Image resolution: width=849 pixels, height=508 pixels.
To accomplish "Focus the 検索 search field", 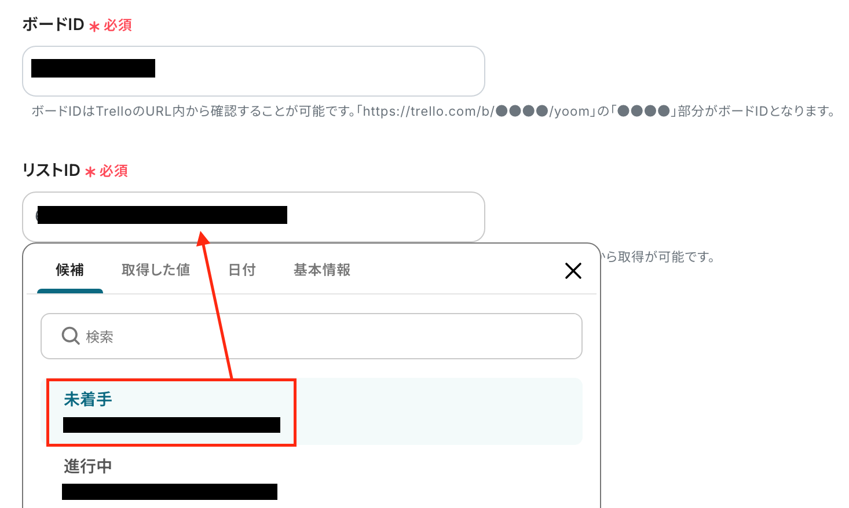I will tap(312, 336).
